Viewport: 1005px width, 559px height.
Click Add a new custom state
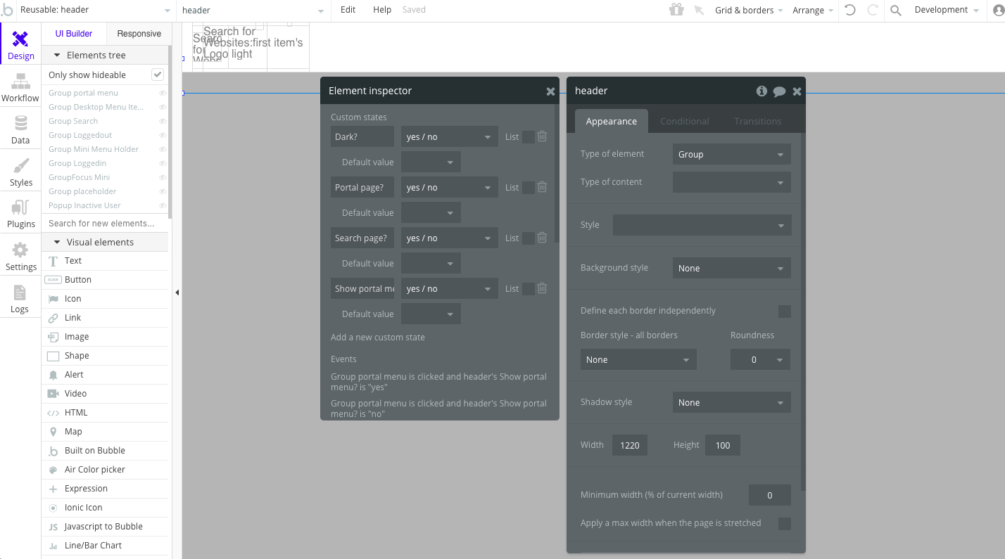378,337
